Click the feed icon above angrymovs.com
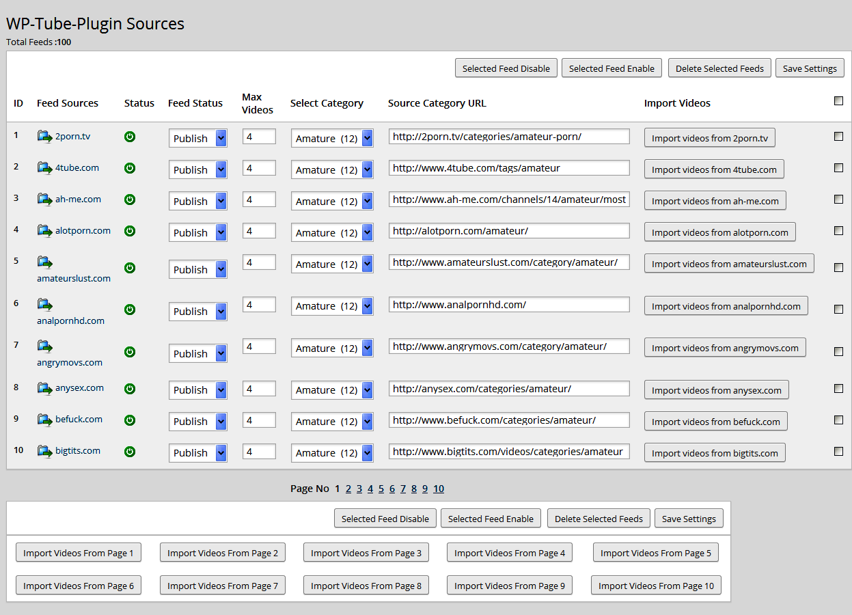 pos(44,346)
